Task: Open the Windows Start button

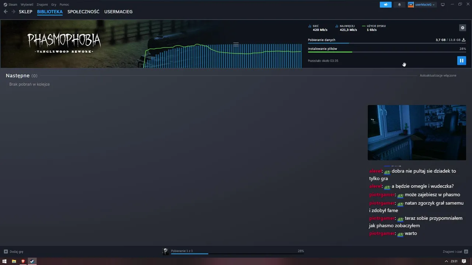Action: [x=4, y=261]
